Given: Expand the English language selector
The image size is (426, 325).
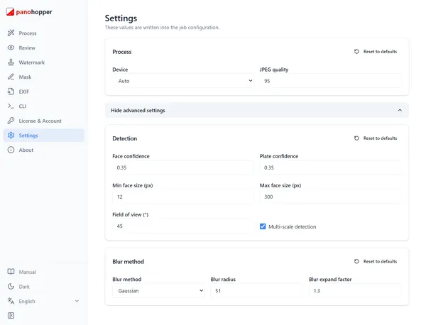Looking at the screenshot, I should coord(44,301).
